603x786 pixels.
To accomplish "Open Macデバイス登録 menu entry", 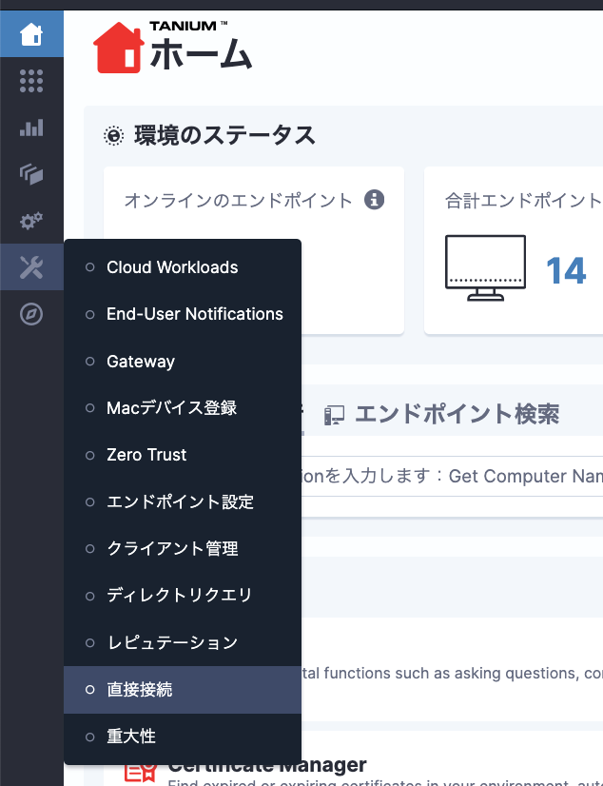I will tap(183, 408).
